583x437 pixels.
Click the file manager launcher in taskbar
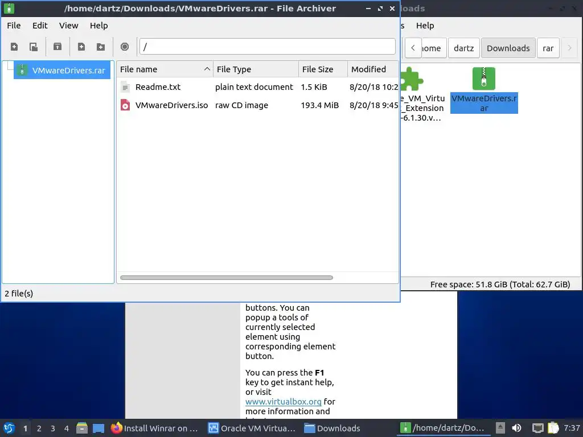pos(82,428)
